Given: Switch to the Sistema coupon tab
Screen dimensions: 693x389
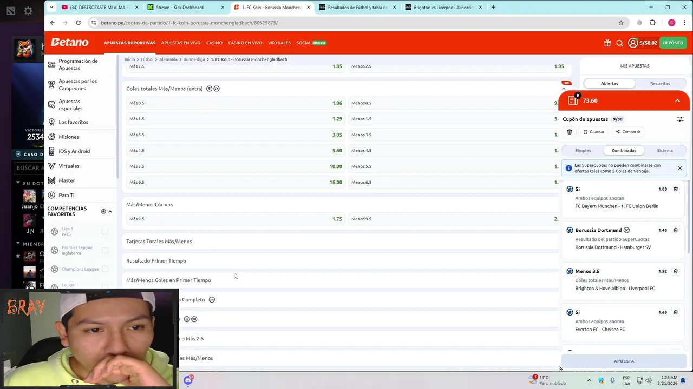Looking at the screenshot, I should [665, 151].
